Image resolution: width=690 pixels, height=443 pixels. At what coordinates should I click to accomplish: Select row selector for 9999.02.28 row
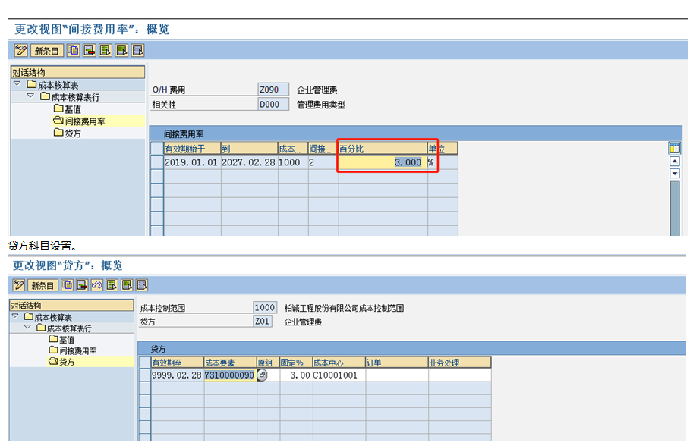pos(145,375)
